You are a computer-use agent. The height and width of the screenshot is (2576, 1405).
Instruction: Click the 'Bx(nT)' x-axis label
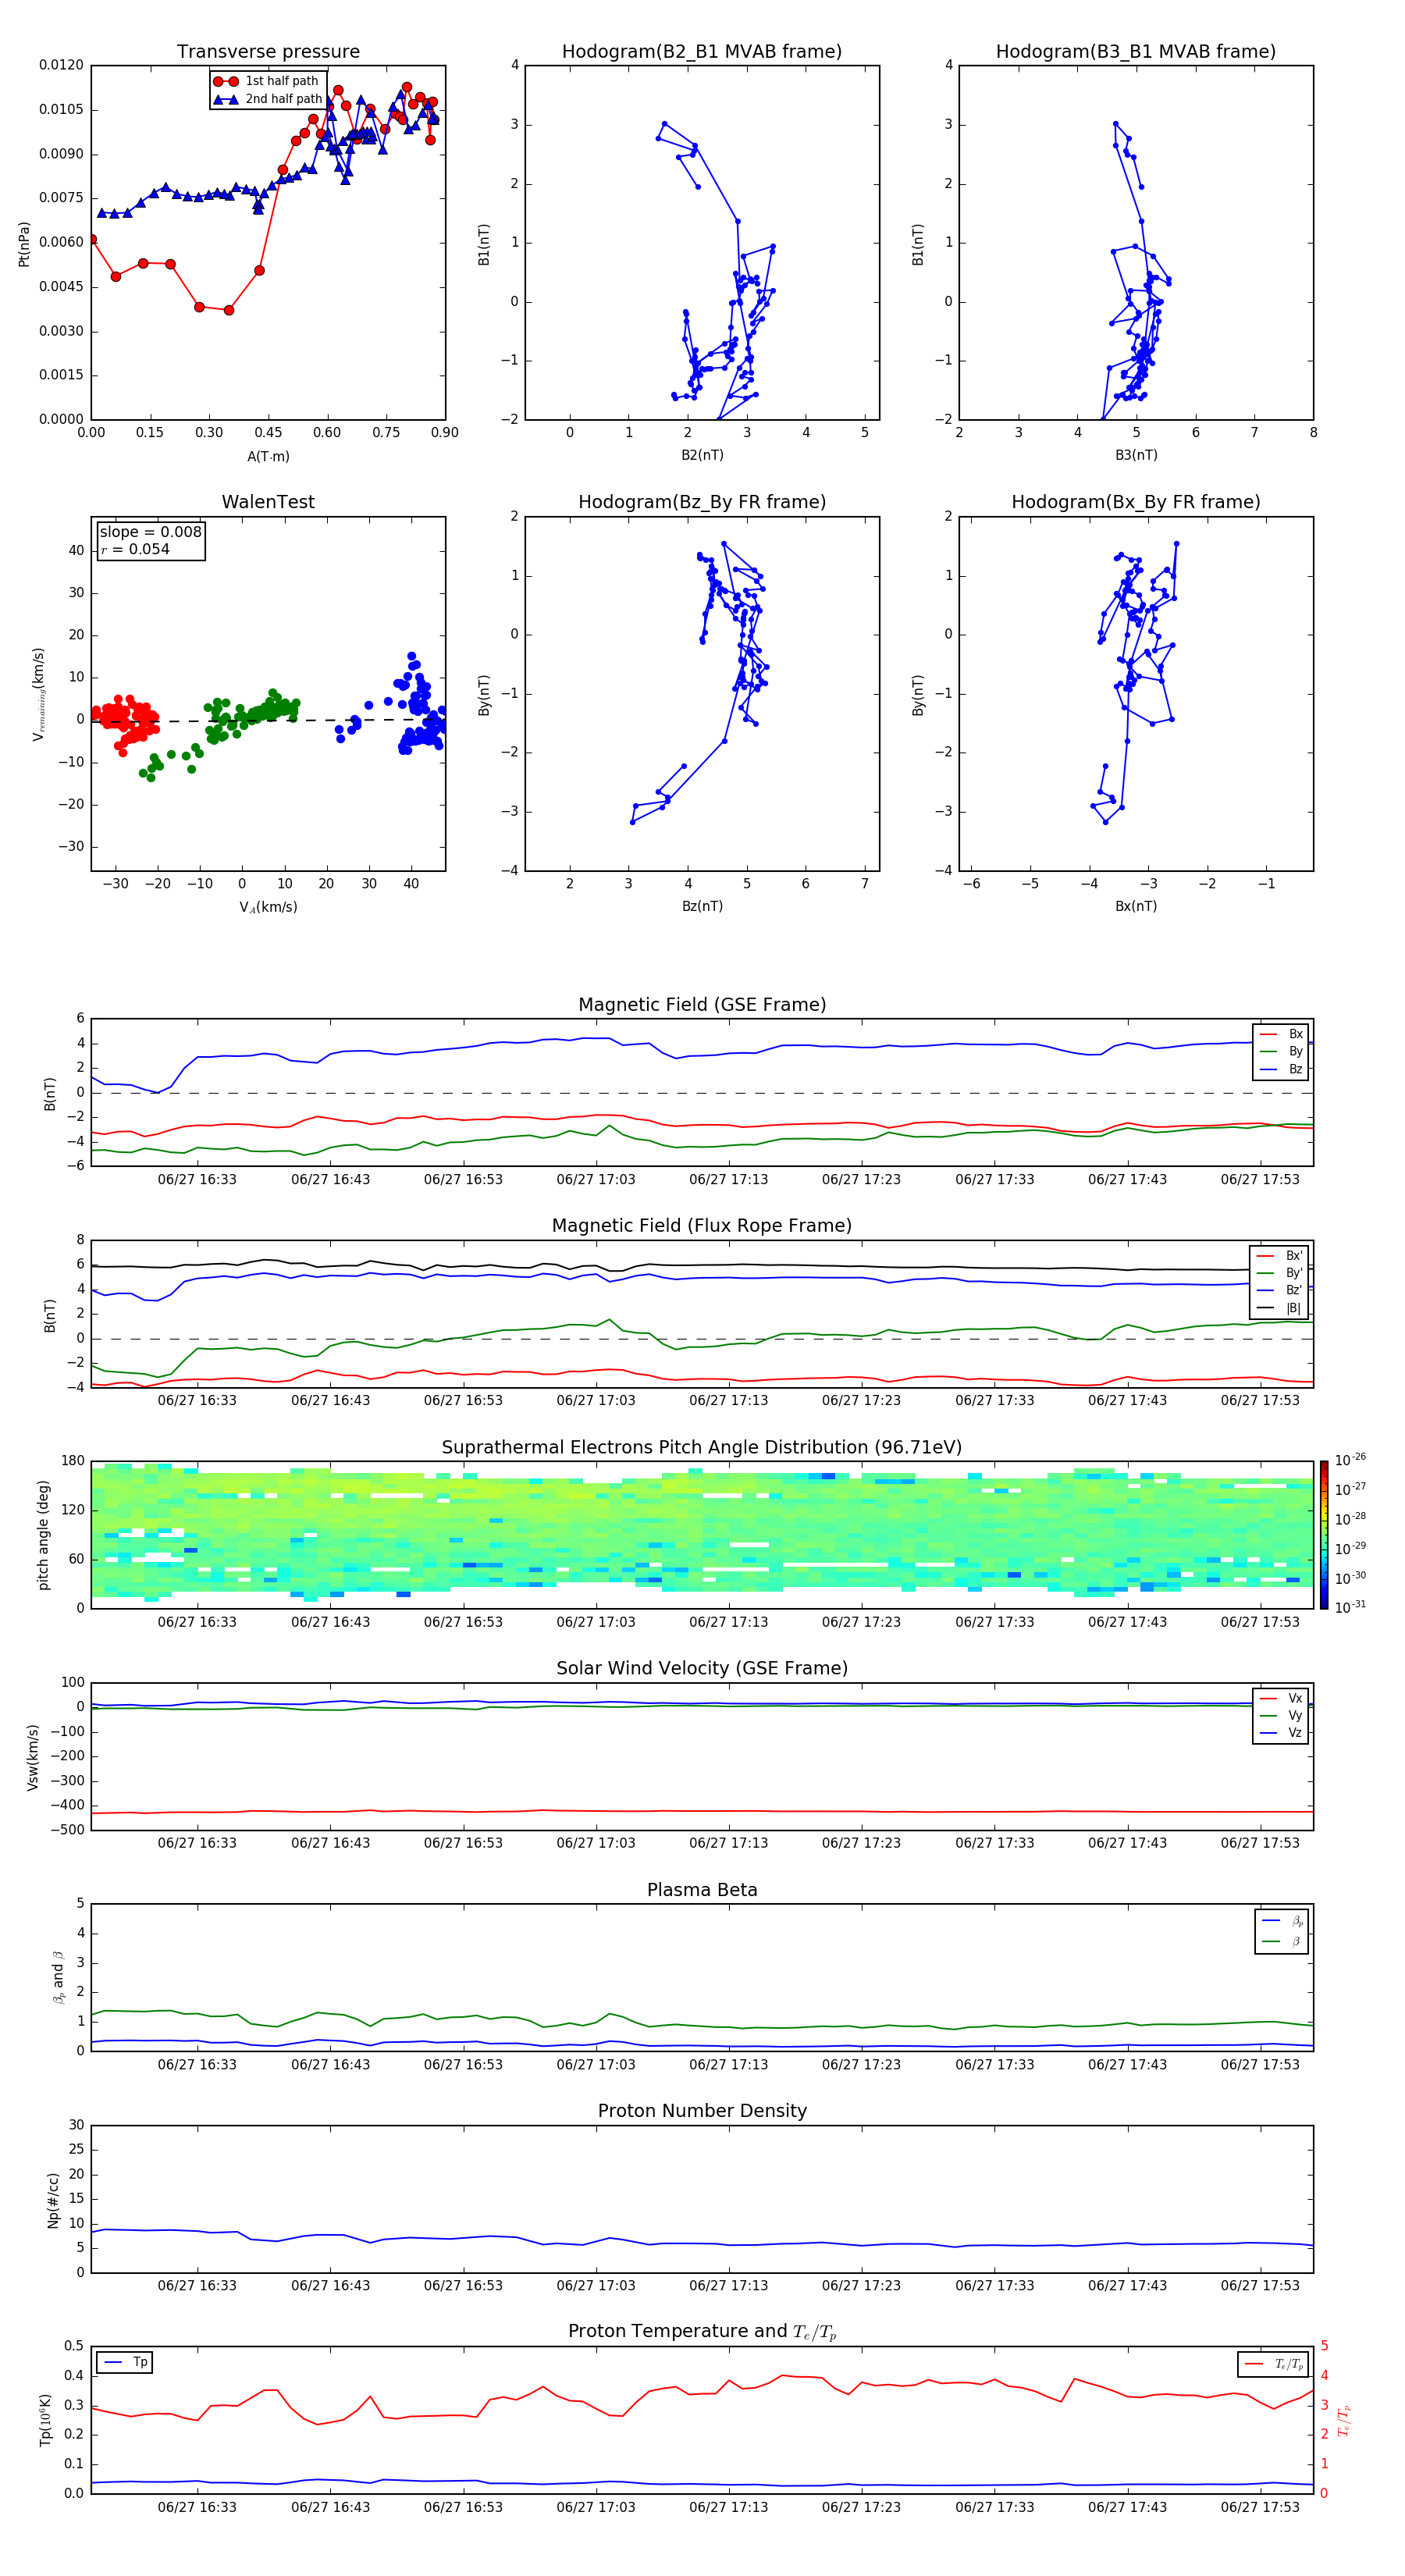click(x=1136, y=906)
